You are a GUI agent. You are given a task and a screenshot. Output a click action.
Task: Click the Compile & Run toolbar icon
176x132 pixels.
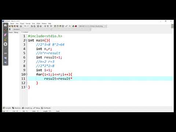[x=60, y=26]
